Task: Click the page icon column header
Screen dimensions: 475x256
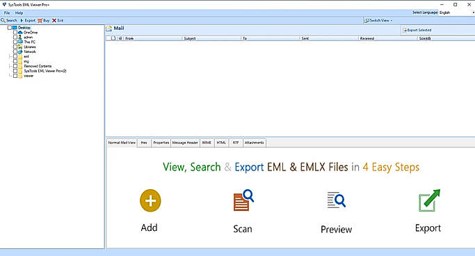Action: tap(113, 38)
